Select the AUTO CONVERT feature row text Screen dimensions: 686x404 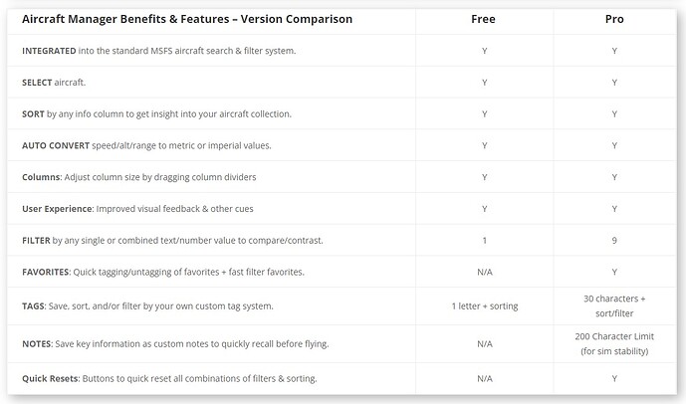tap(146, 145)
